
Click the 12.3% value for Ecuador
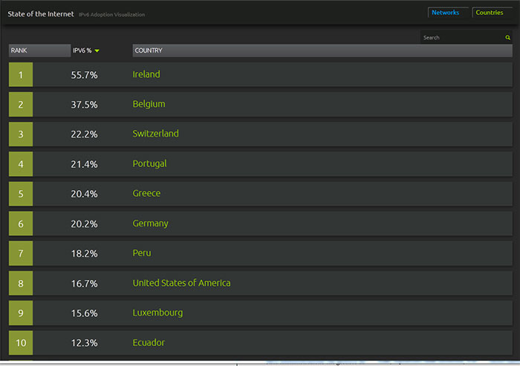coord(84,343)
